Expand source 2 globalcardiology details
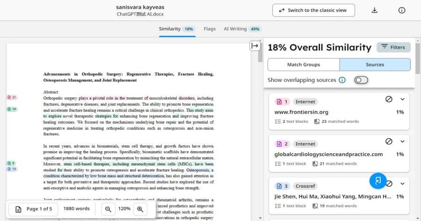421x221 pixels. (402, 141)
